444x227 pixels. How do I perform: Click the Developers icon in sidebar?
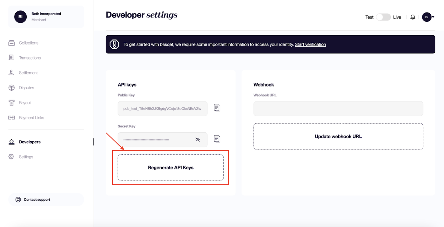(11, 142)
